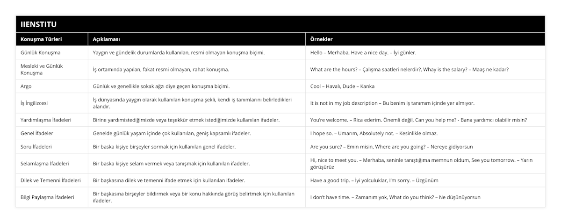Click the 'Hello – Merhaba' example cell

coord(363,52)
